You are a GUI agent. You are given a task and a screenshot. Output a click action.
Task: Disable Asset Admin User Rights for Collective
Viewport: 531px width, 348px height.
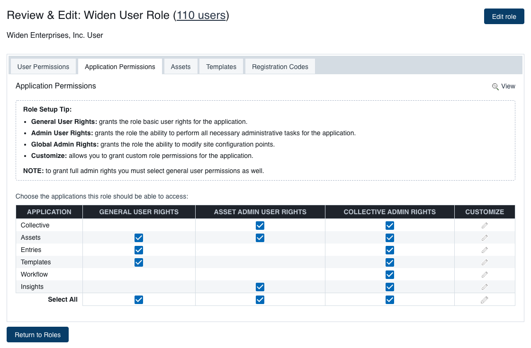tap(260, 226)
